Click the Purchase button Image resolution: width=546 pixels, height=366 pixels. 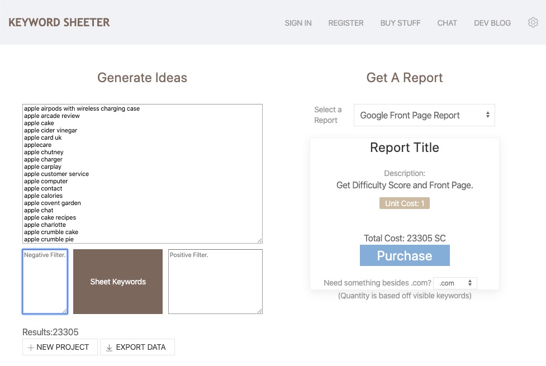pos(404,256)
